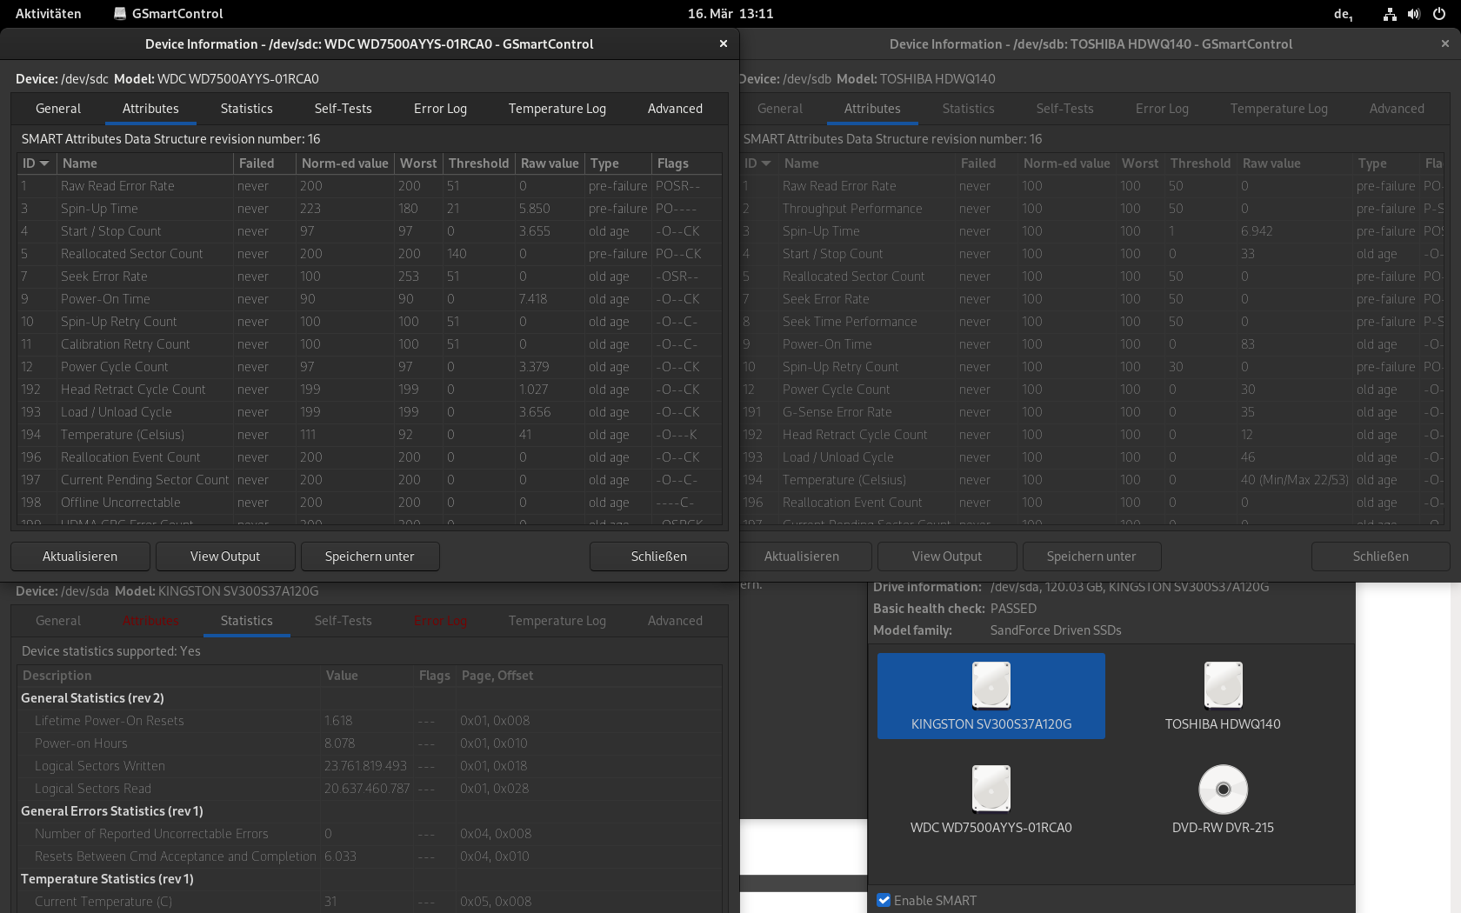Screen dimensions: 1461x913
Task: Click Schließen in the TOSHIBA window
Action: tap(1381, 556)
